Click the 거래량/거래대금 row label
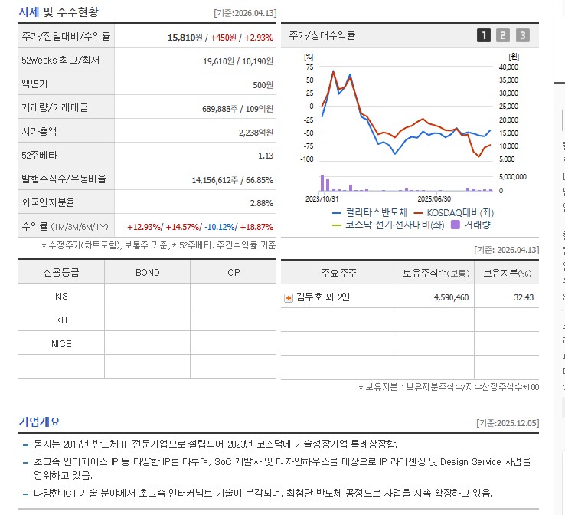Image resolution: width=565 pixels, height=515 pixels. (x=55, y=107)
